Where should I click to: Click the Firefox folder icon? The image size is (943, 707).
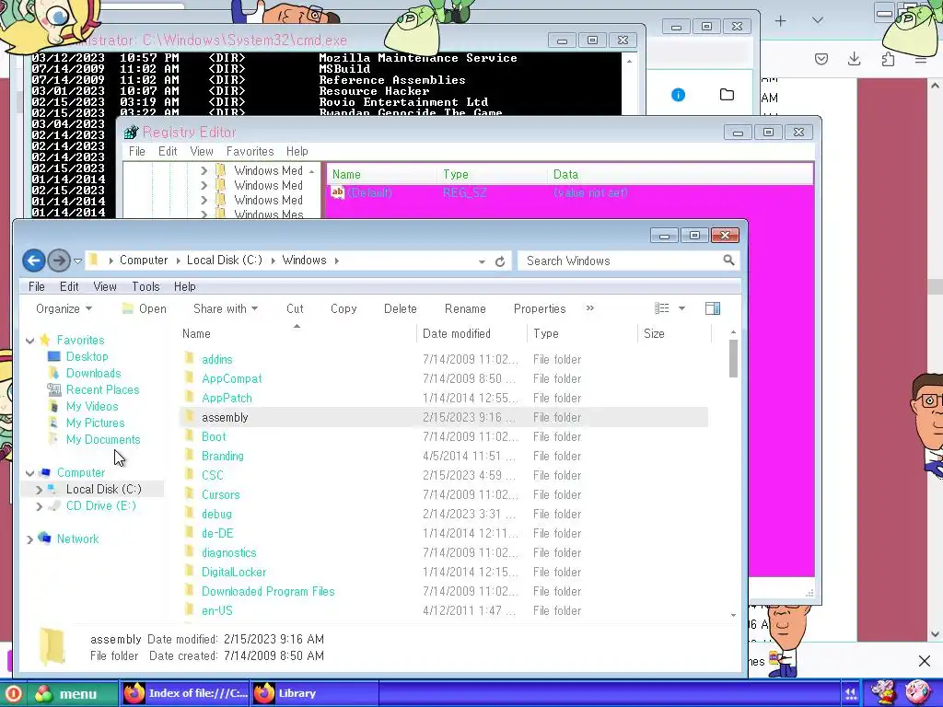(x=727, y=95)
